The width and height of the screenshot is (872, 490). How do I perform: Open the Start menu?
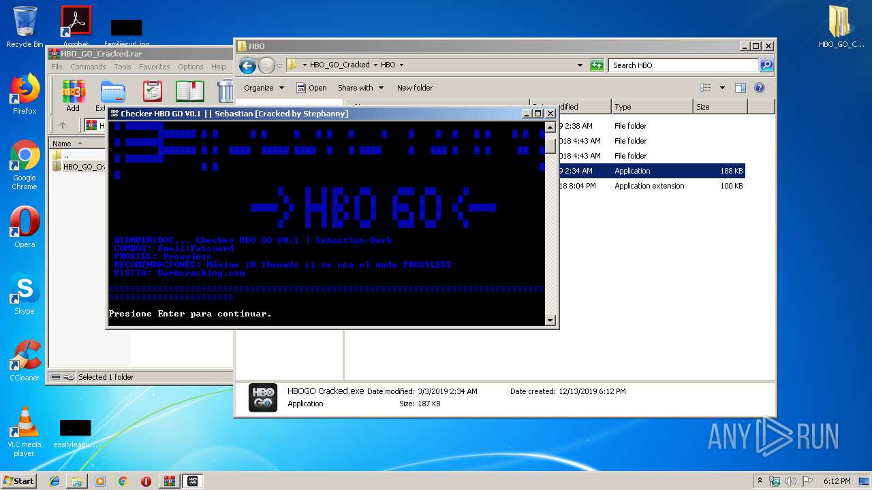[19, 481]
